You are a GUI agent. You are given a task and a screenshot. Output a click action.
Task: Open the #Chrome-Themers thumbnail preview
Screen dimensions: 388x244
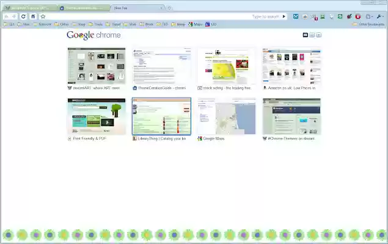click(x=291, y=117)
